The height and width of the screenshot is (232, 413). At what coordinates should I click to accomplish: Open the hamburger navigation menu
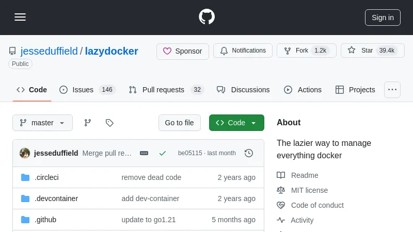point(20,17)
